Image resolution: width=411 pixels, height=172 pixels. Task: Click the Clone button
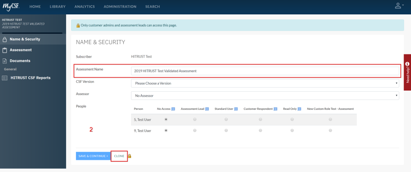tap(119, 156)
